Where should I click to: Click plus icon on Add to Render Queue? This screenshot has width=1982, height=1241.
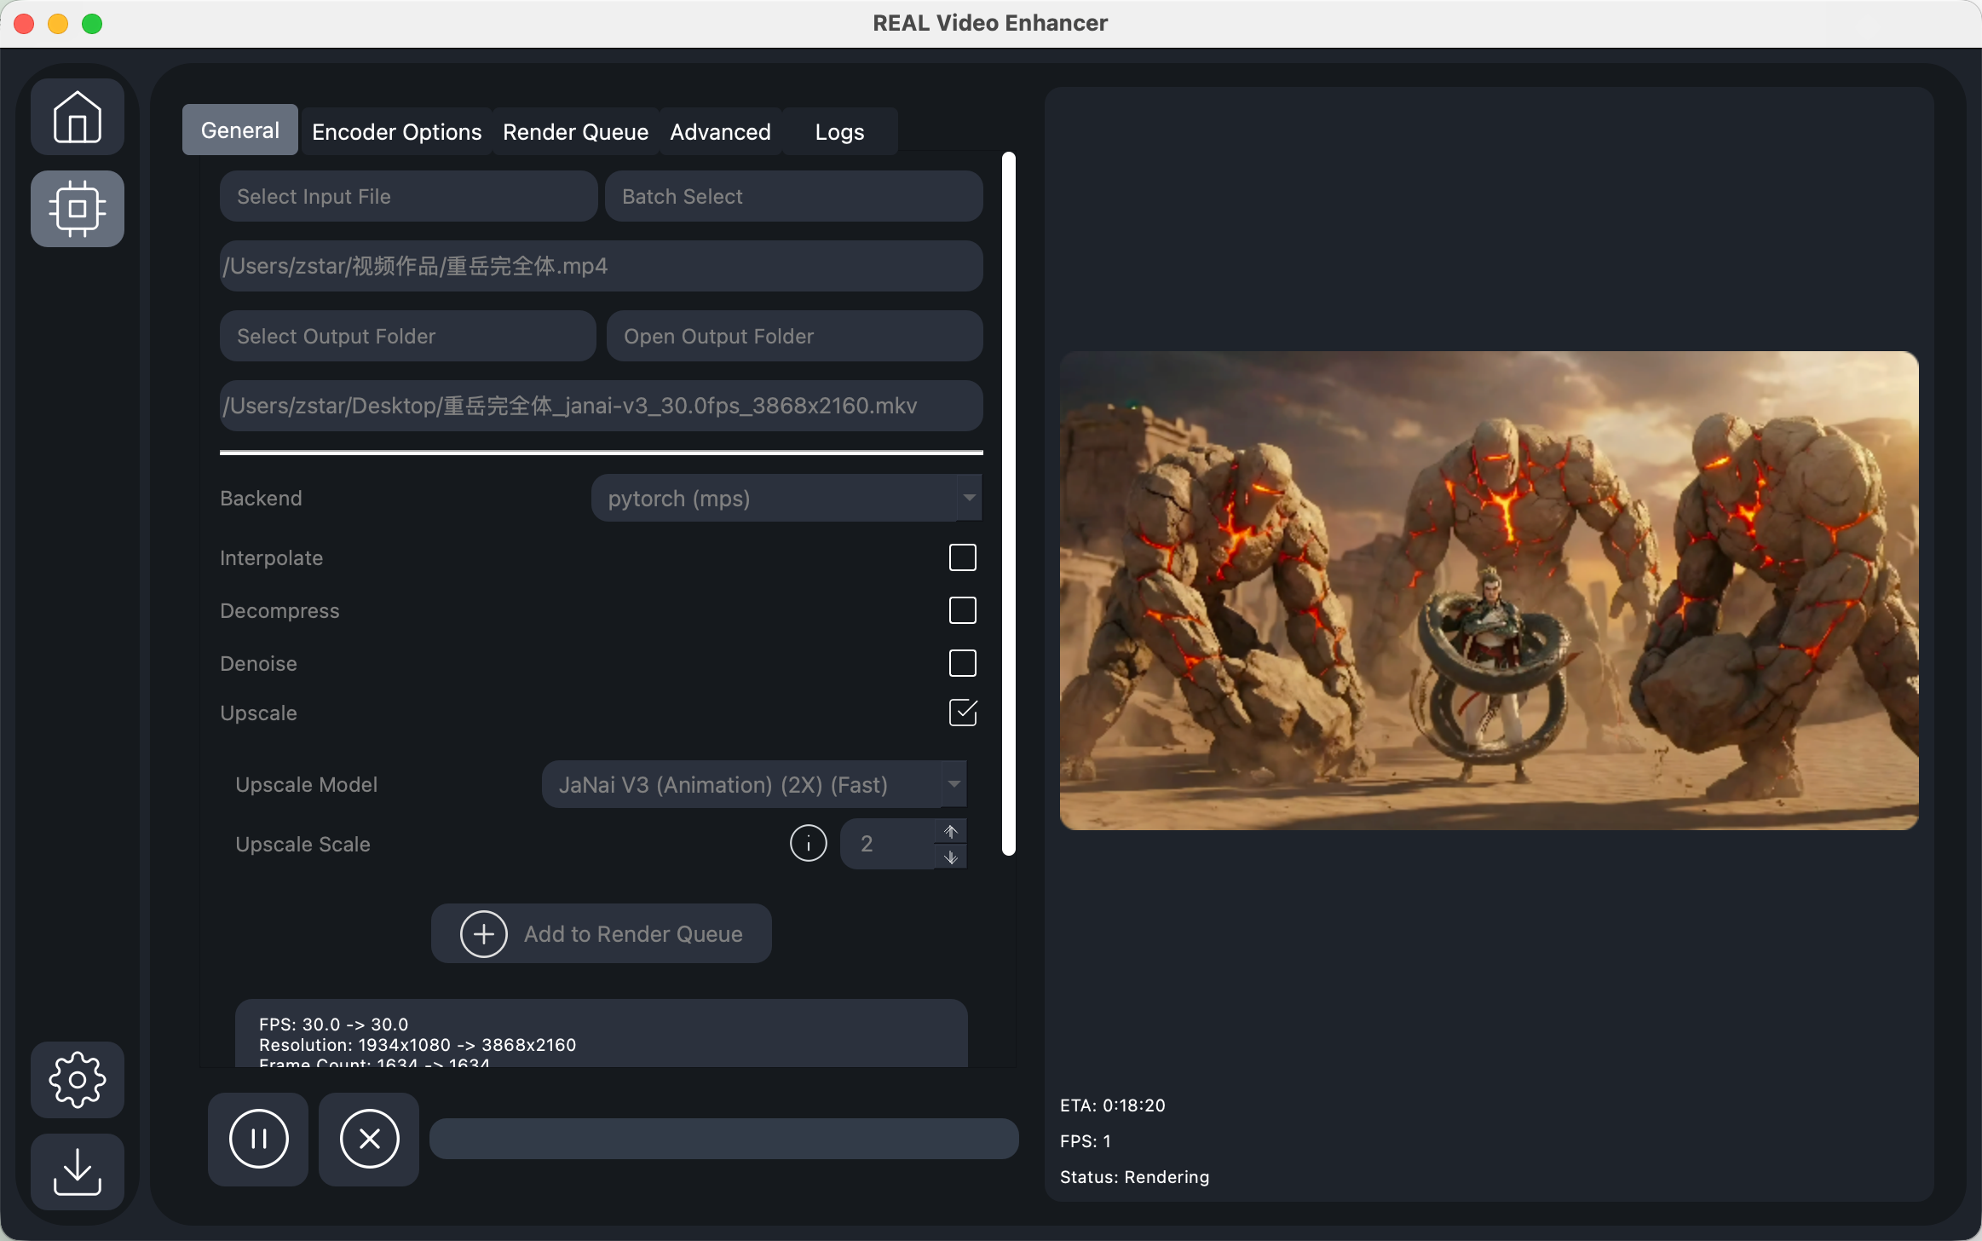click(483, 934)
